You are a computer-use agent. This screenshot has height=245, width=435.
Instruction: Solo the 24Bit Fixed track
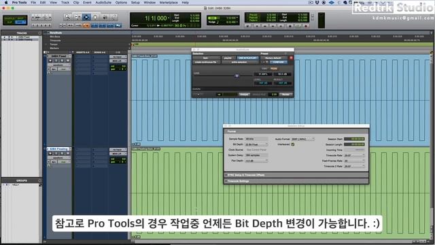(62, 61)
